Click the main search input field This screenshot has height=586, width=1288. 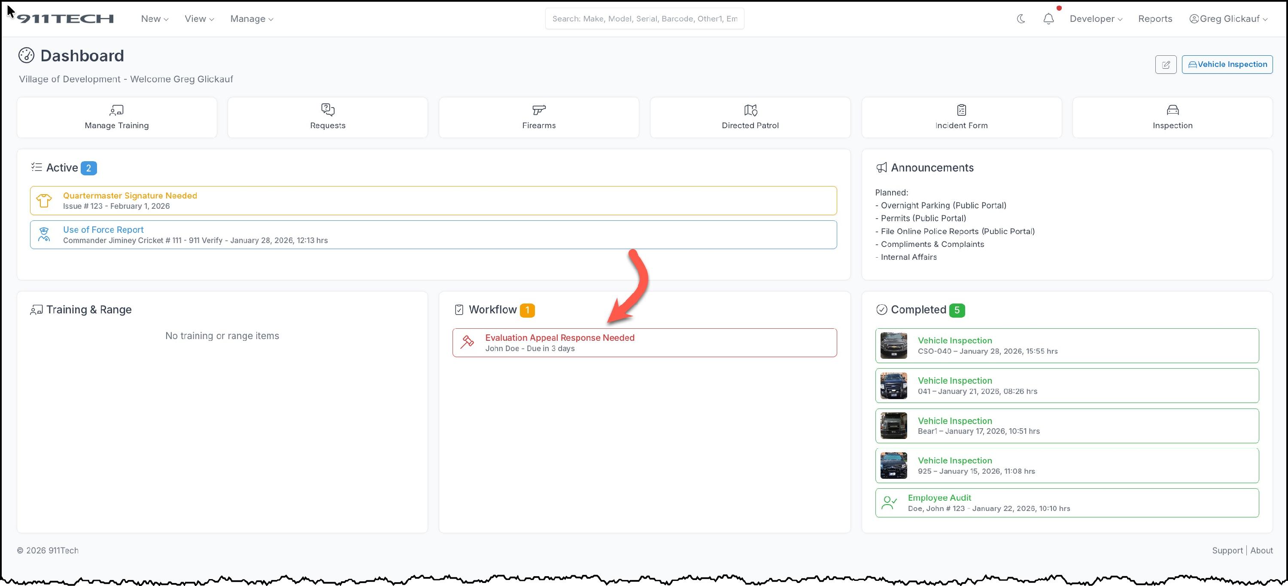pyautogui.click(x=644, y=19)
